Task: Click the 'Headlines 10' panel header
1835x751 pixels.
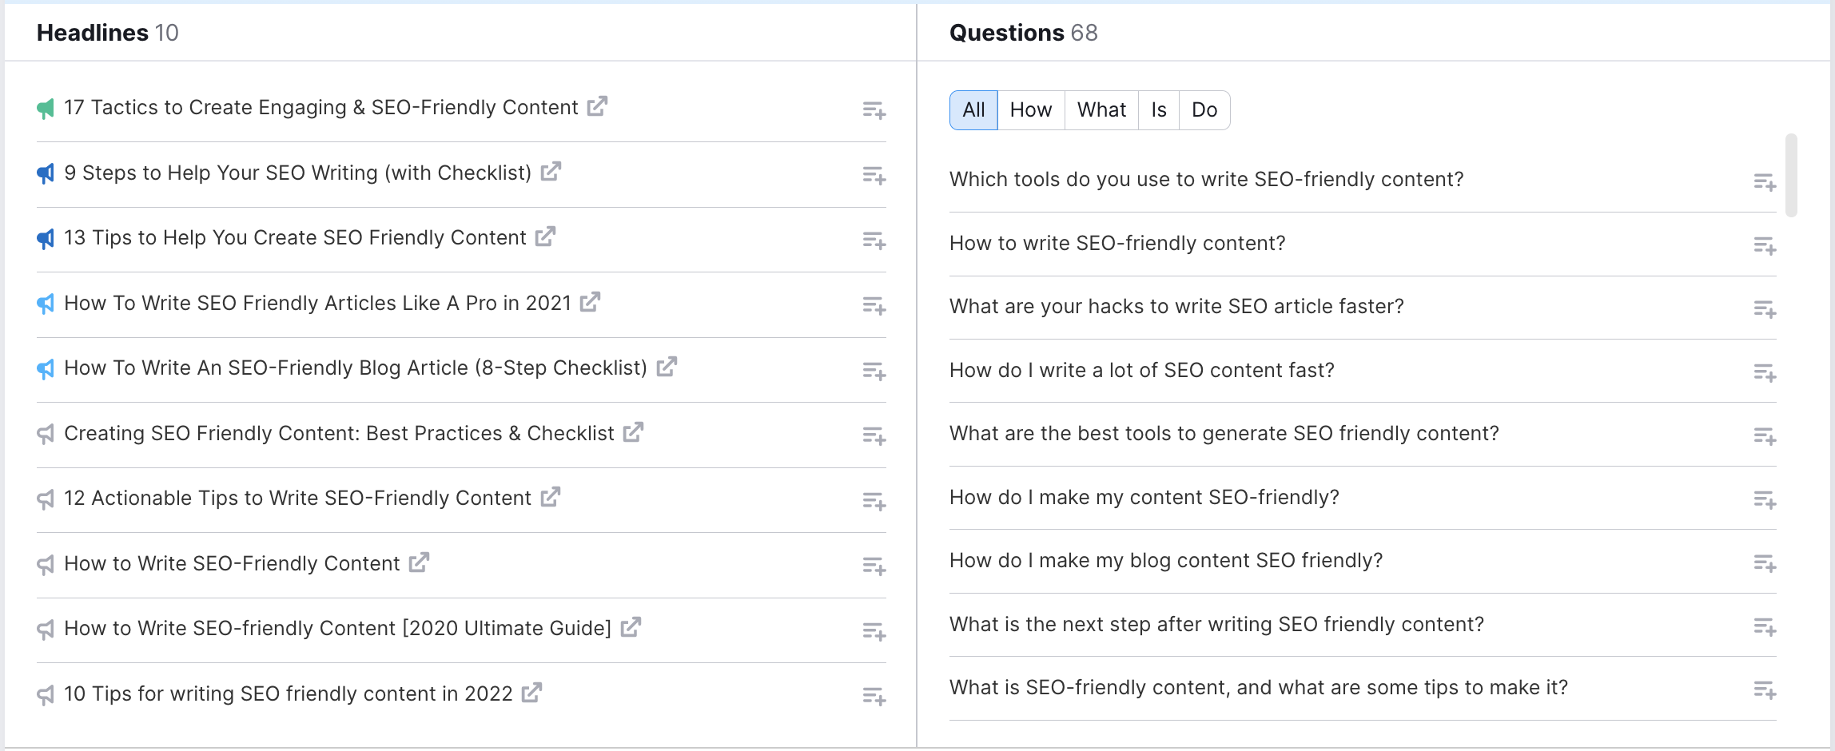Action: pyautogui.click(x=108, y=33)
